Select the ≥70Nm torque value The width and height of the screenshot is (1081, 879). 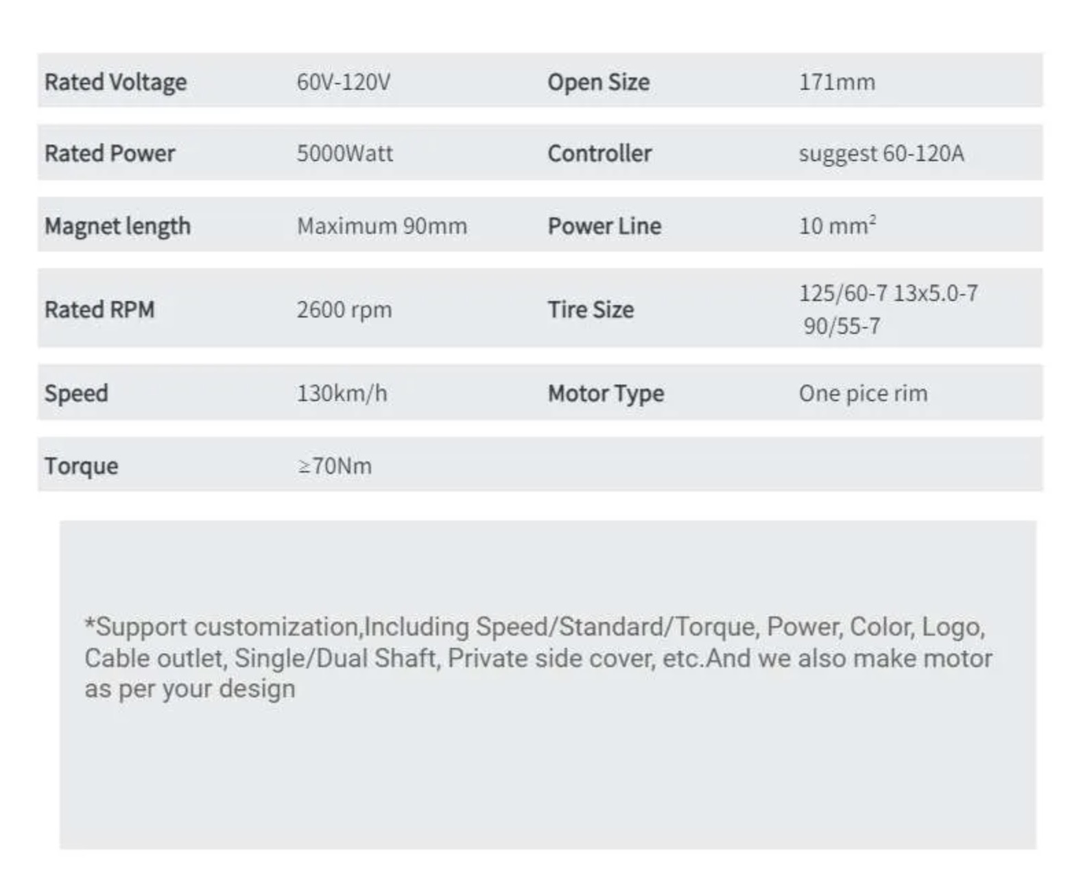coord(335,466)
